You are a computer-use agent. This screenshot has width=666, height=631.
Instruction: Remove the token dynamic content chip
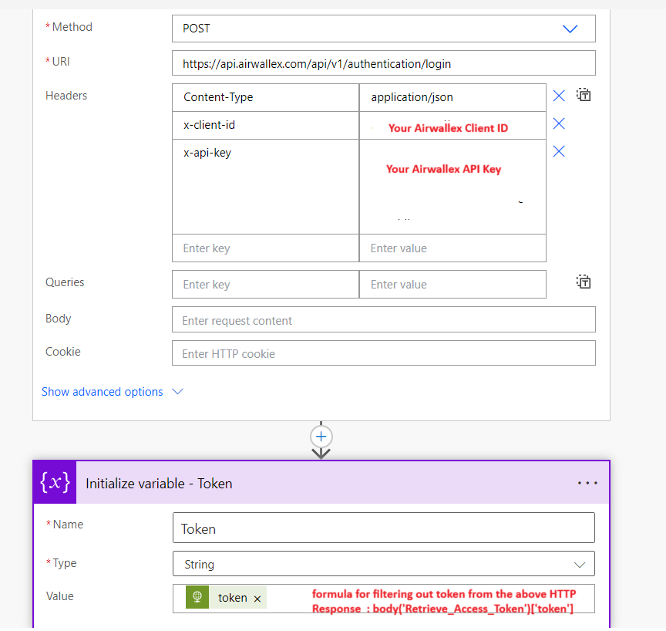pyautogui.click(x=257, y=597)
